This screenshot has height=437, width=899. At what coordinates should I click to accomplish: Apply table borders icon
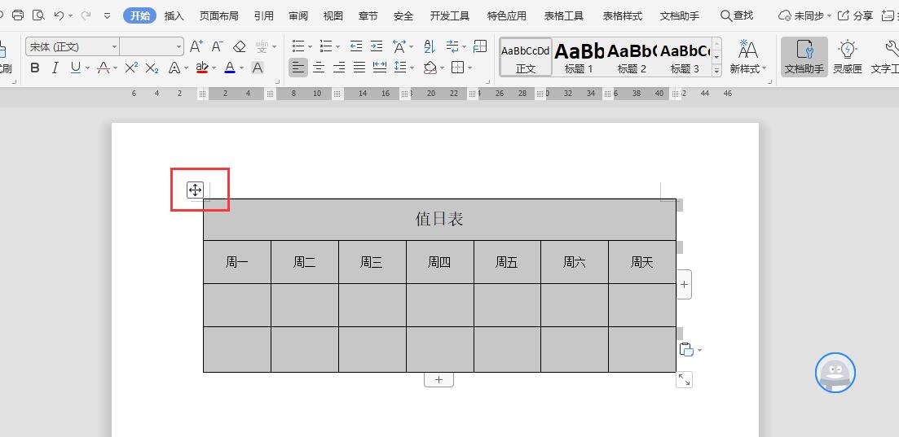[457, 68]
